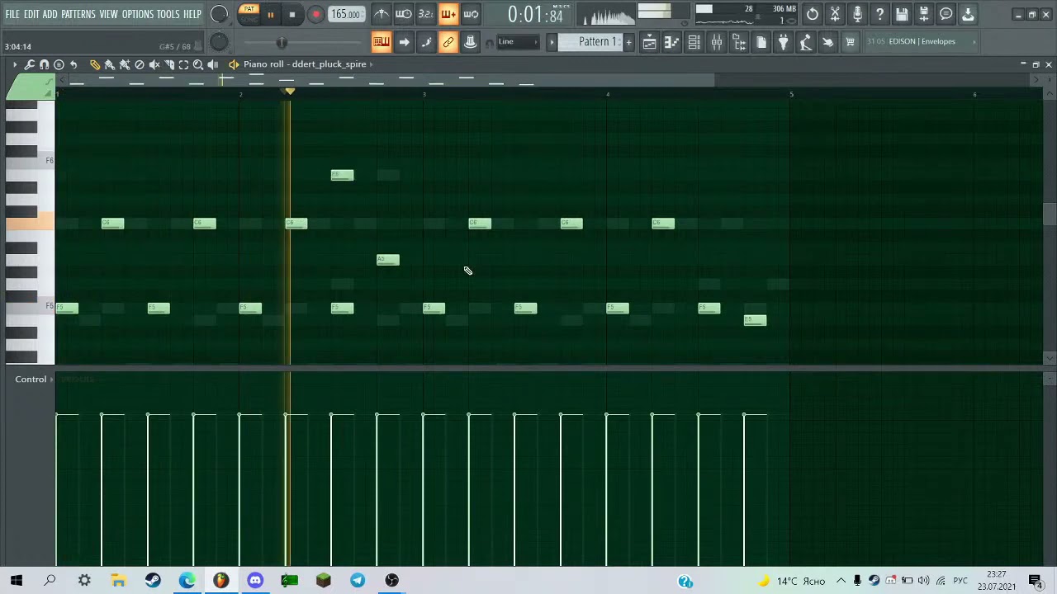Activate the zoom tool in piano roll

pos(198,64)
